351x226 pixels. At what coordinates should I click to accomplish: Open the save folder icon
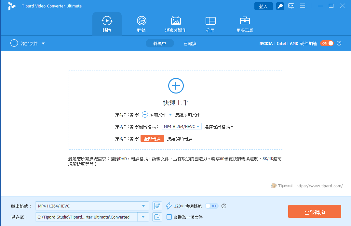[x=157, y=217]
